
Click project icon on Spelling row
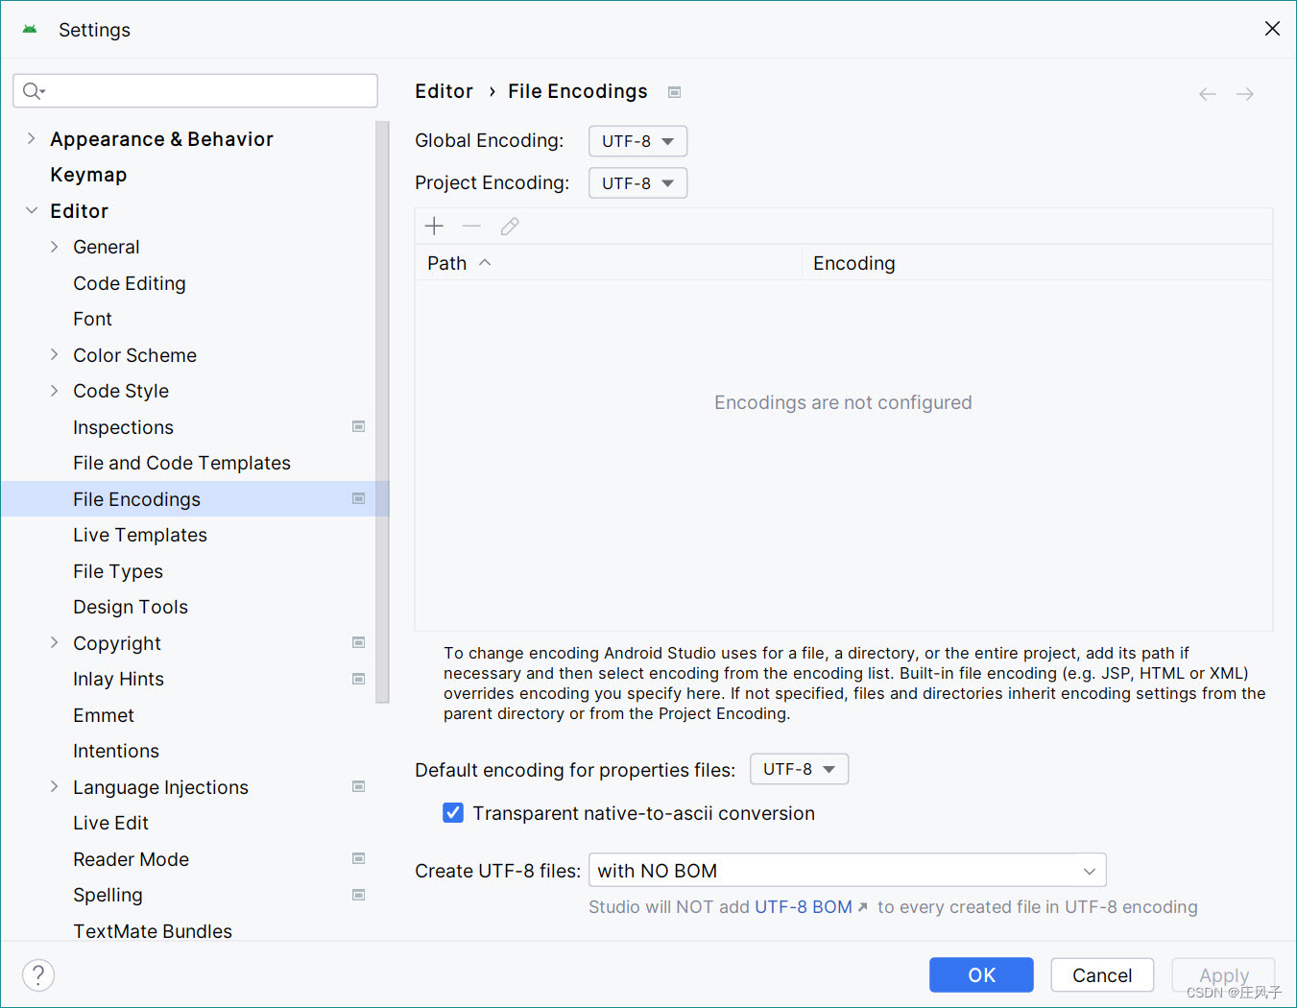(x=359, y=895)
